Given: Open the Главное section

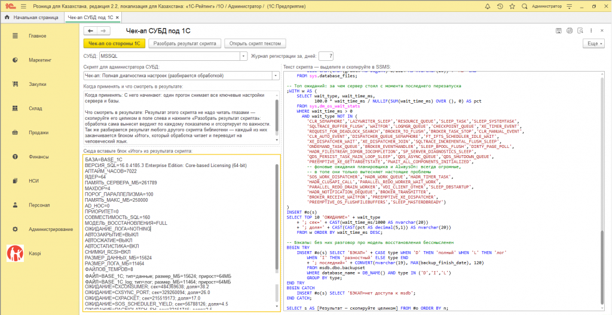Looking at the screenshot, I should click(x=38, y=36).
